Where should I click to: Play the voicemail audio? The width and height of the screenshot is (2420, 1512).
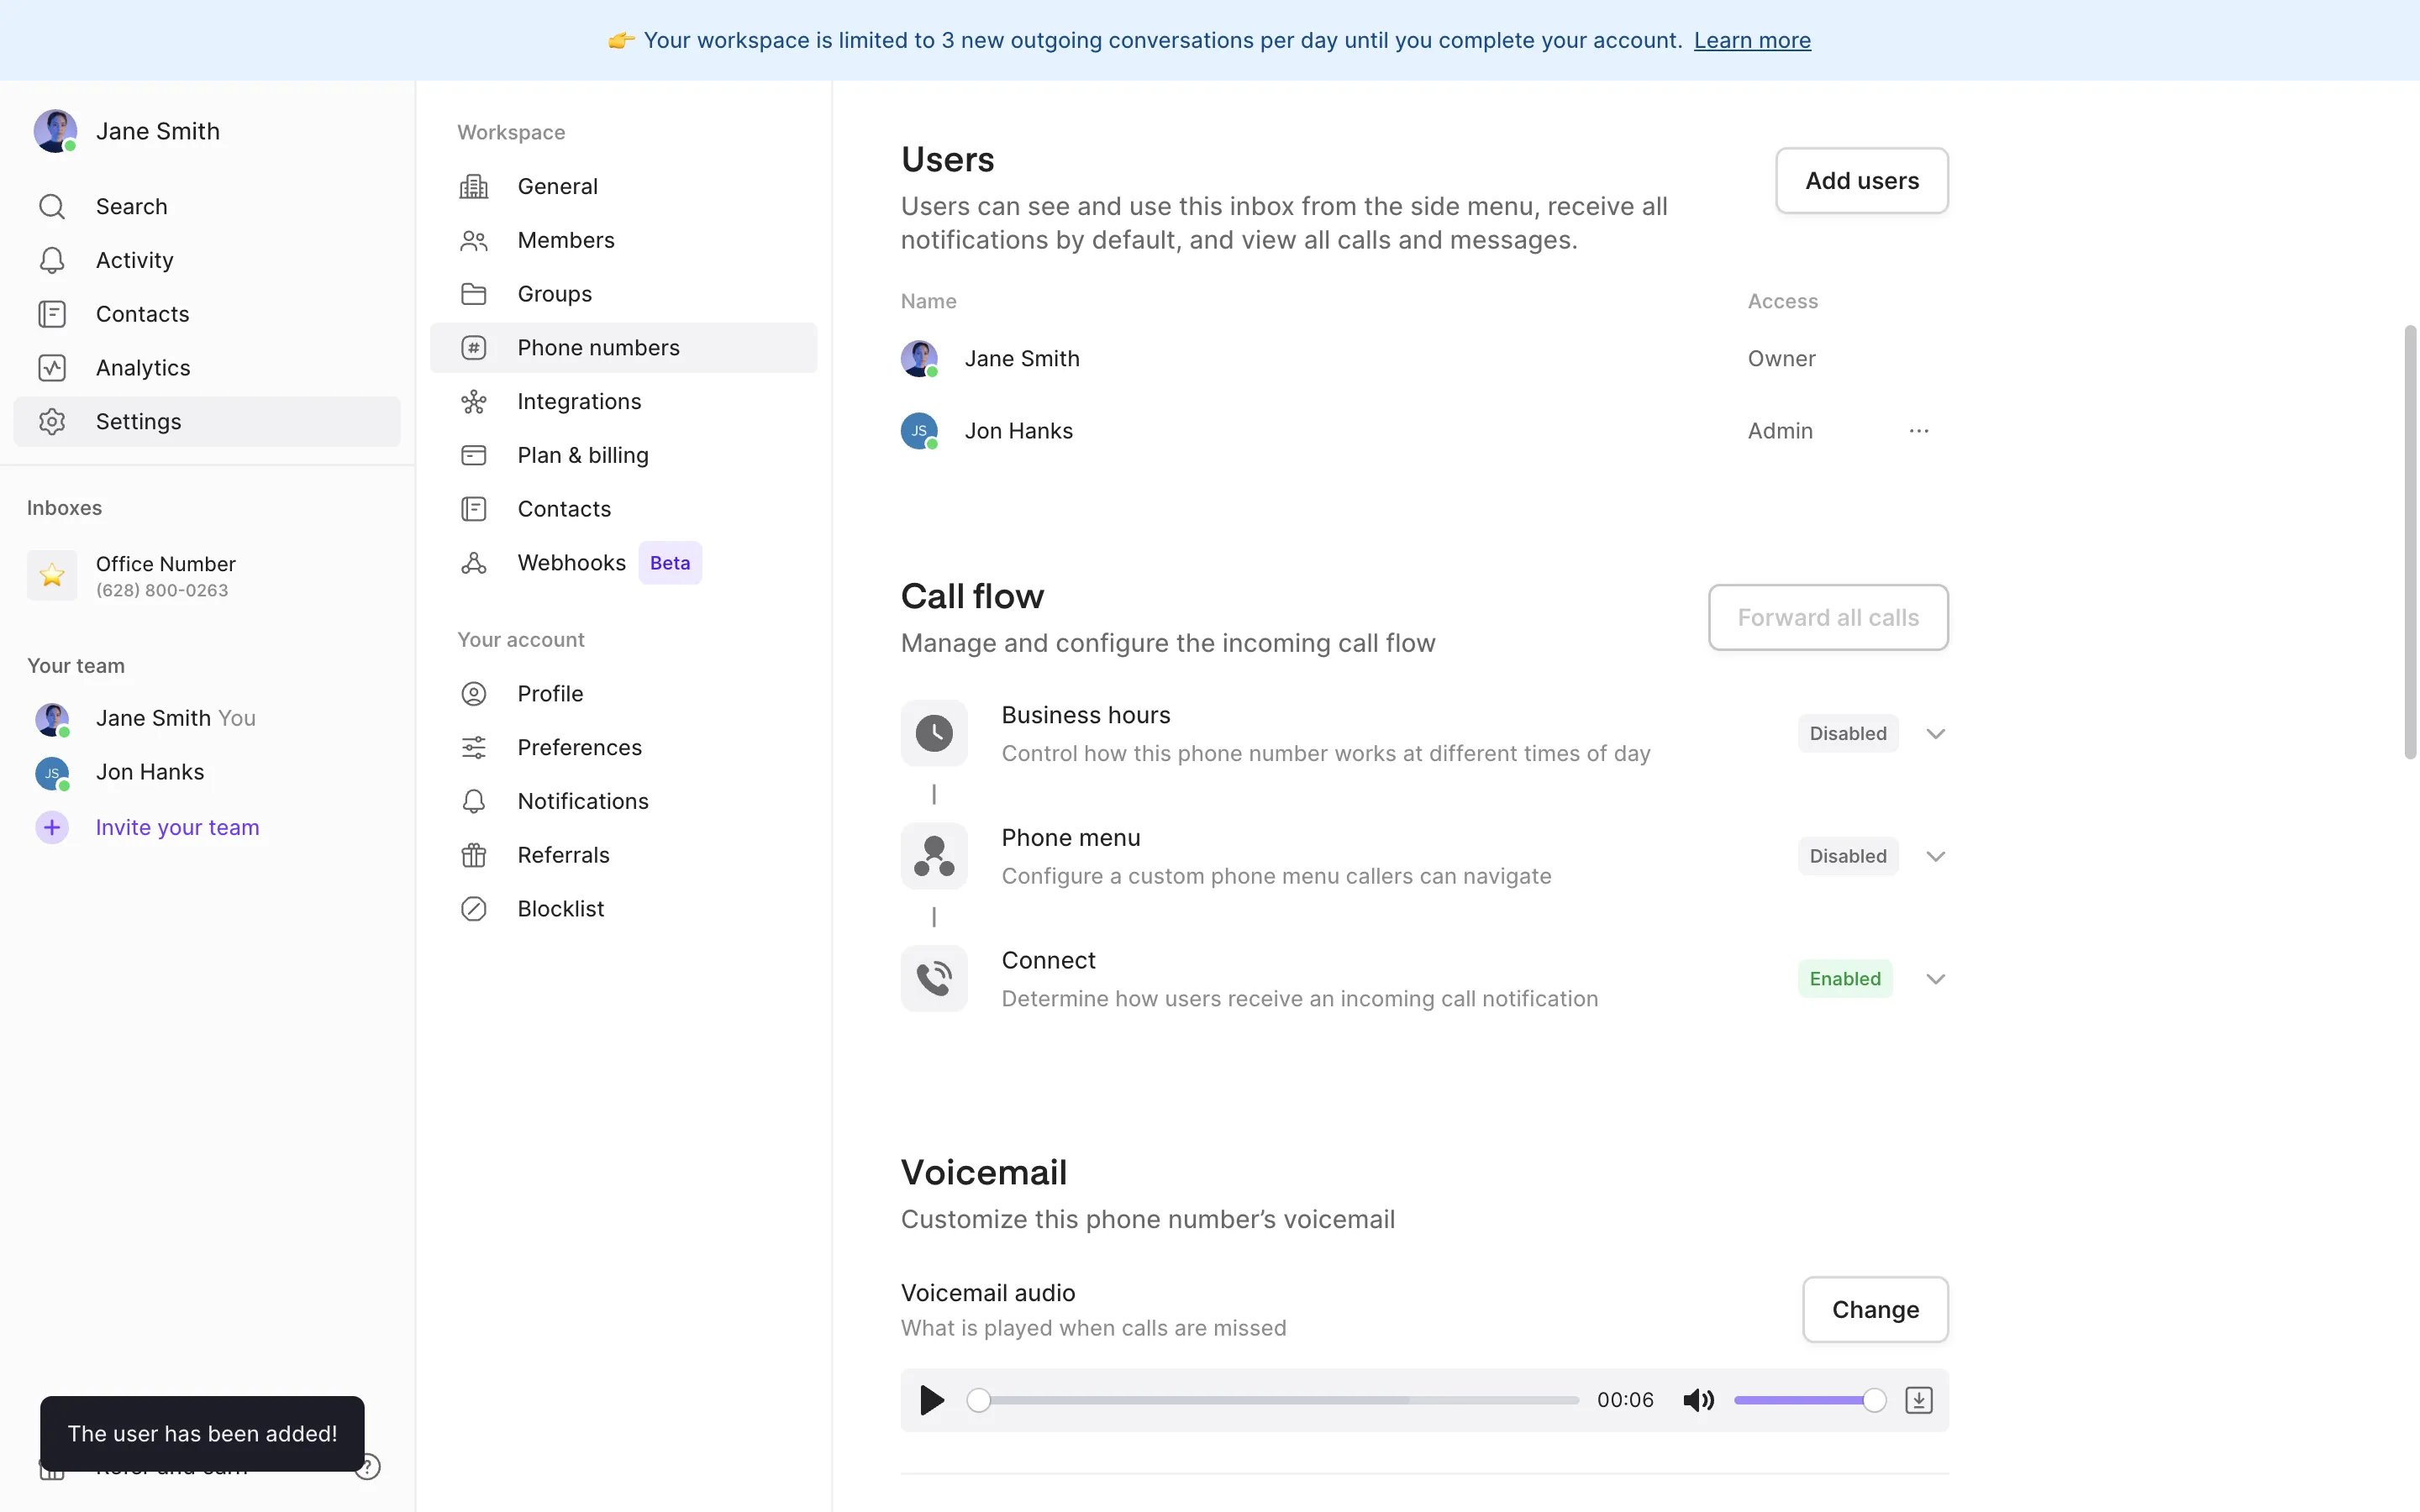point(931,1400)
